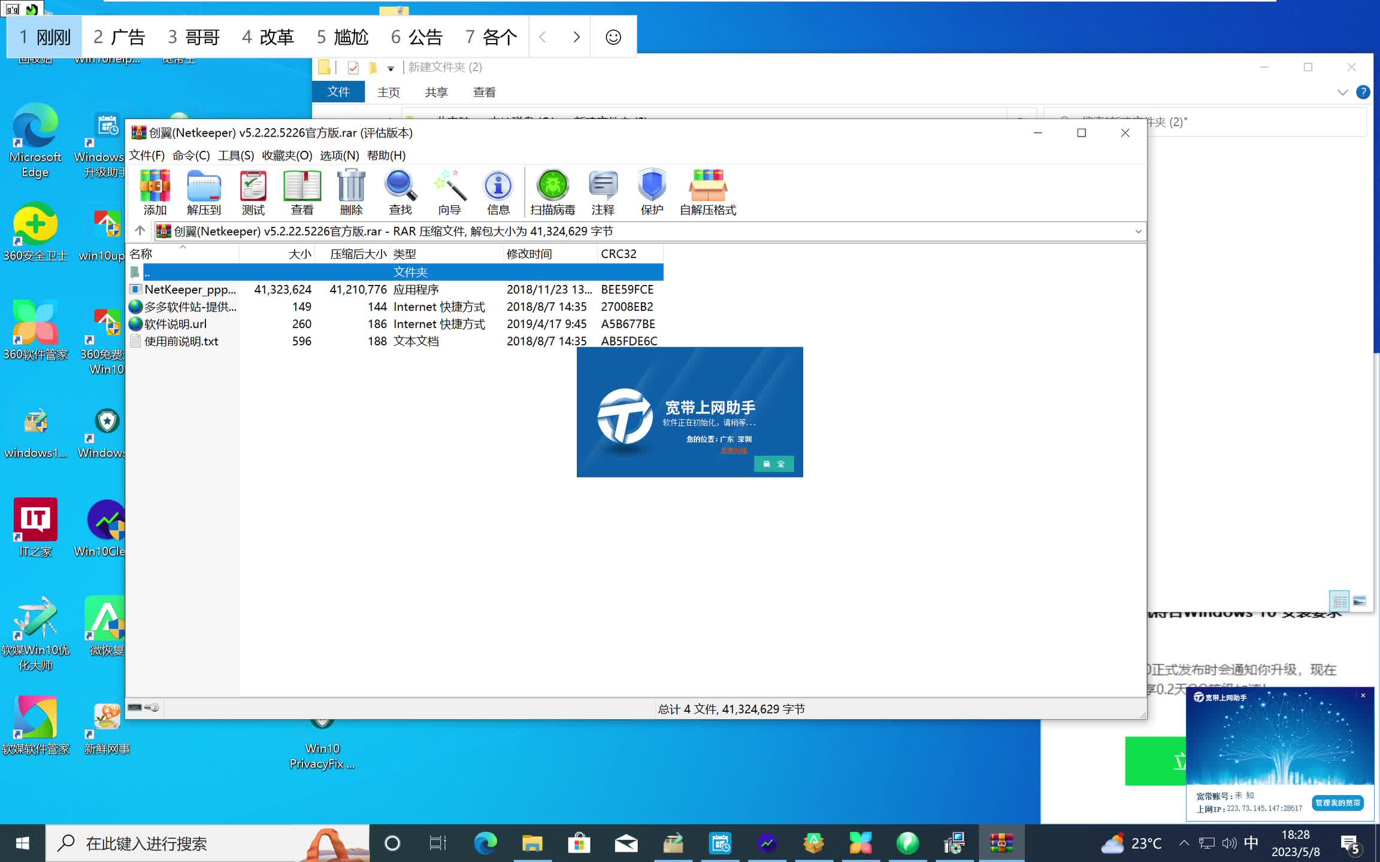
Task: Open Quick Access Toolbar dropdown in Explorer
Action: click(391, 68)
